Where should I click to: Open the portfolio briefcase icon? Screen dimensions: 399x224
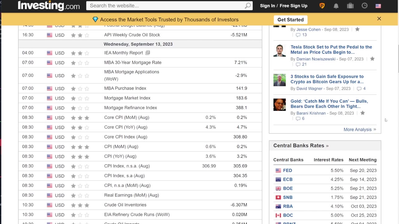(350, 6)
